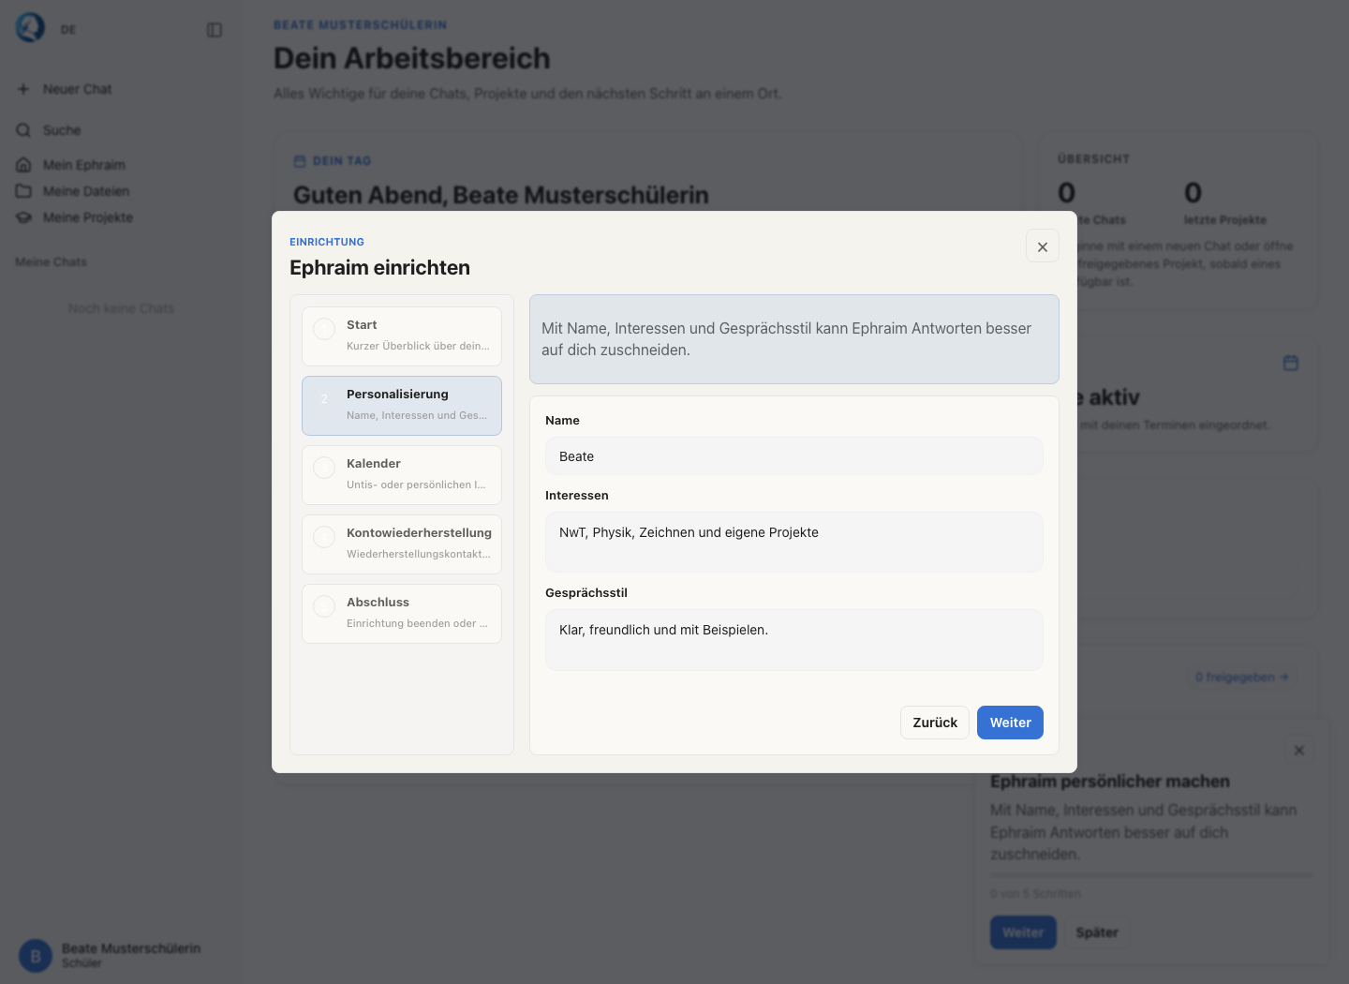Open the Beate Musterschülerin profile entry
1349x984 pixels.
[x=122, y=956]
